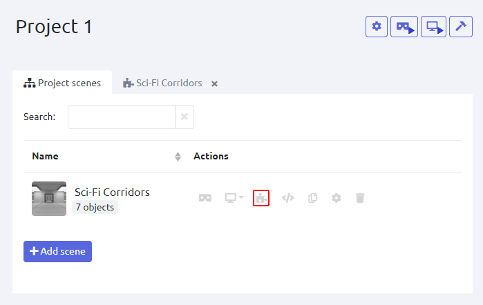Viewport: 483px width, 305px height.
Task: Play the project on desktop
Action: pos(433,27)
